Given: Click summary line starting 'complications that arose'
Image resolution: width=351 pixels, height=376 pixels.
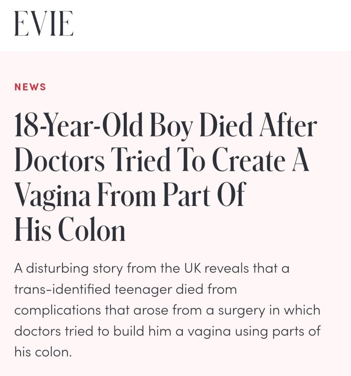Looking at the screenshot, I should pyautogui.click(x=167, y=310).
